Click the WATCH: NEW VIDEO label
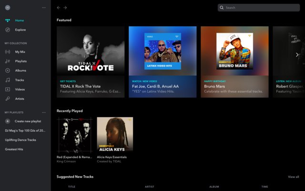The width and height of the screenshot is (305, 191). [x=144, y=81]
